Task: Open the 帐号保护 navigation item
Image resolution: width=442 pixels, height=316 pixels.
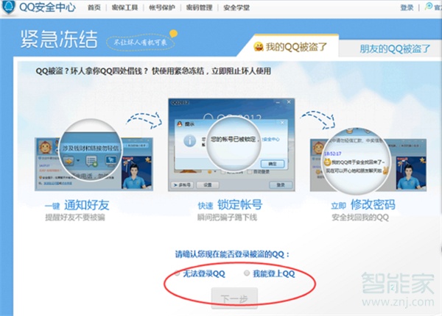Action: click(162, 7)
